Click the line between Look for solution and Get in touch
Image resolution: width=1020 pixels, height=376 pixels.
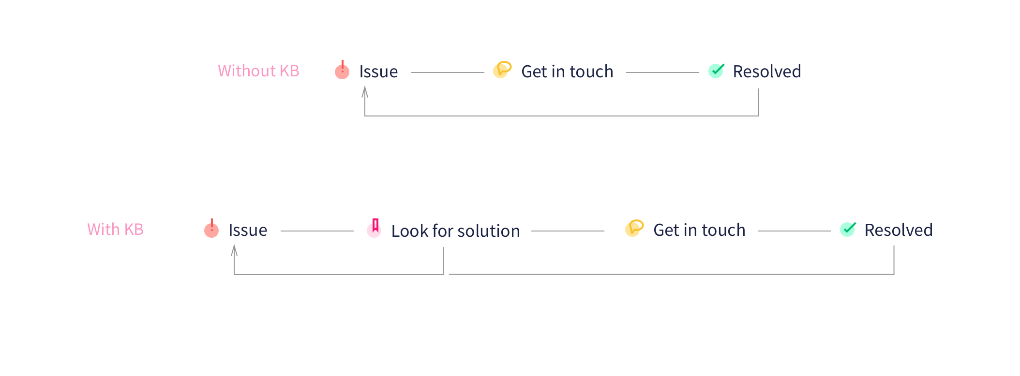pyautogui.click(x=568, y=231)
